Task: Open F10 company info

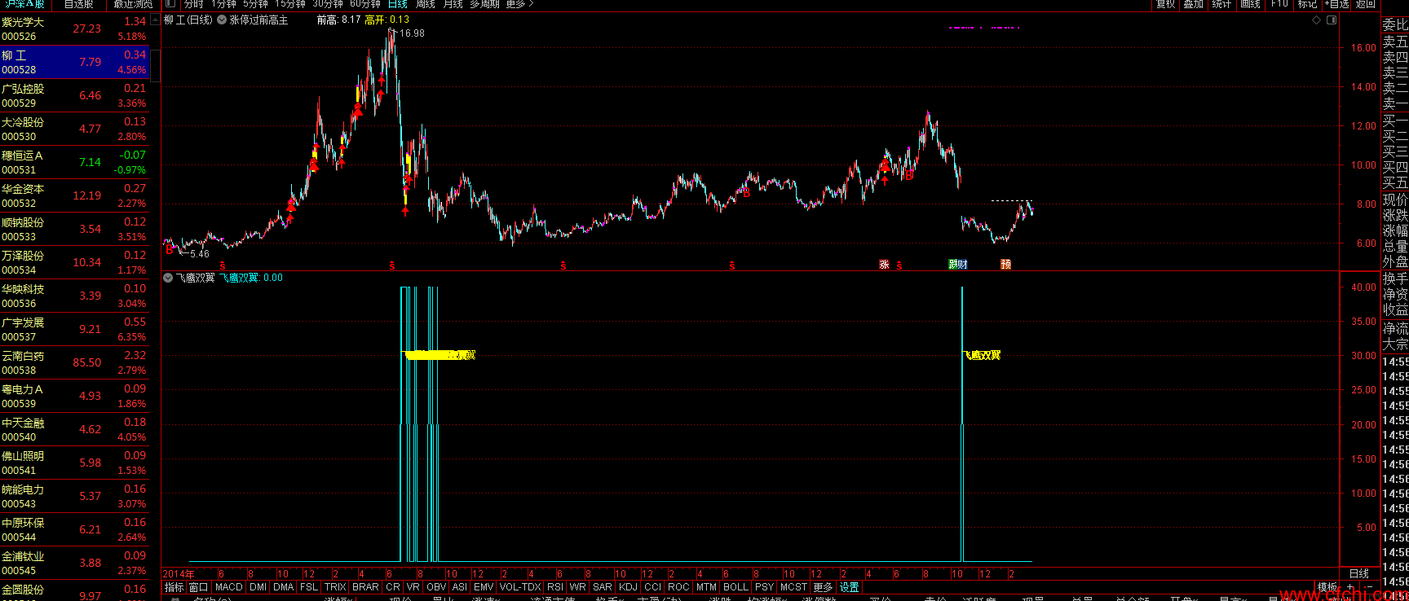Action: [1279, 4]
